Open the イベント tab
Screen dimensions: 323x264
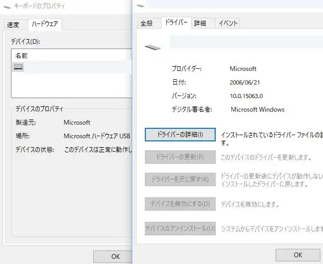click(228, 23)
